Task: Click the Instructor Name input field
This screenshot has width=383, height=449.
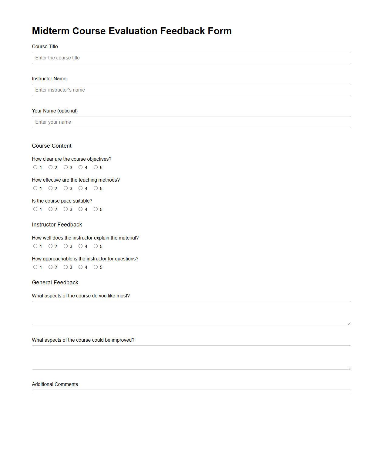Action: click(x=191, y=90)
